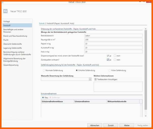Open the Vorlage step in sidebar
153x129 pixels.
[x=7, y=21]
